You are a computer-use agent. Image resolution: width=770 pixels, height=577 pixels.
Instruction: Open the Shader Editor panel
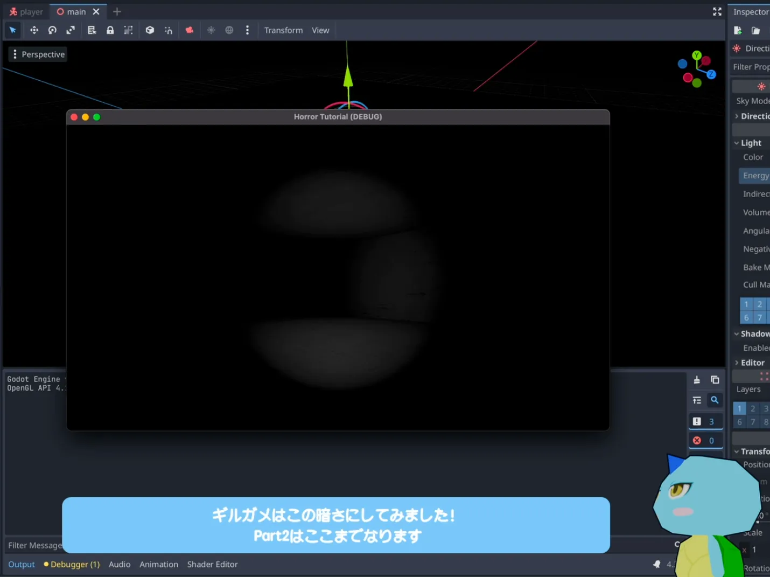point(212,564)
